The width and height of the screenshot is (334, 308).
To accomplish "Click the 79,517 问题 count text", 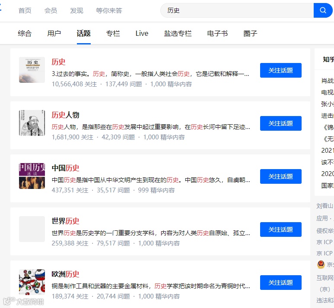I will [113, 243].
